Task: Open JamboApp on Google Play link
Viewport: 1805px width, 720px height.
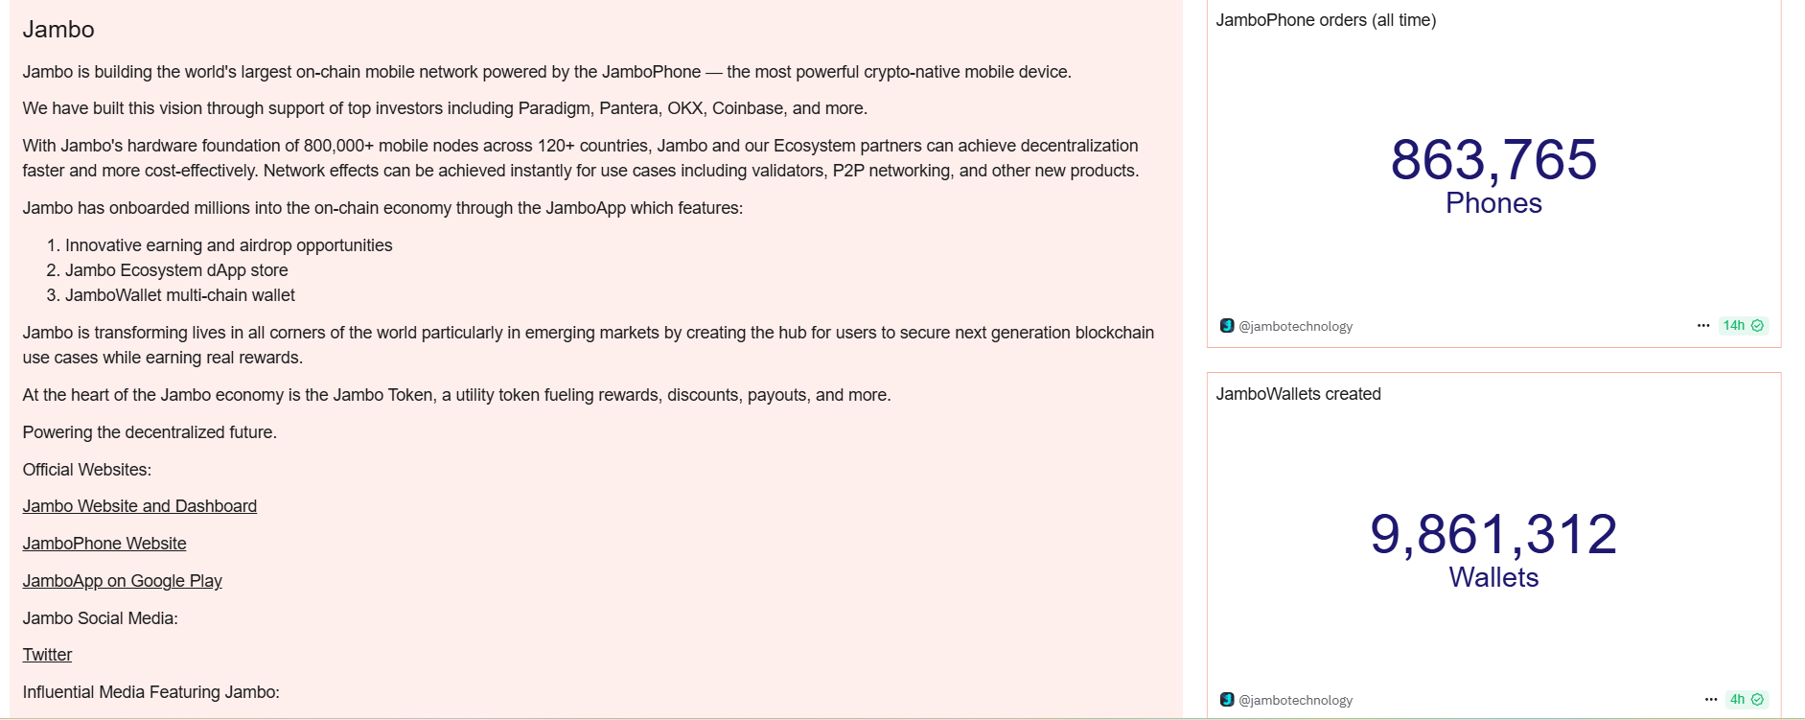Action: (x=123, y=581)
